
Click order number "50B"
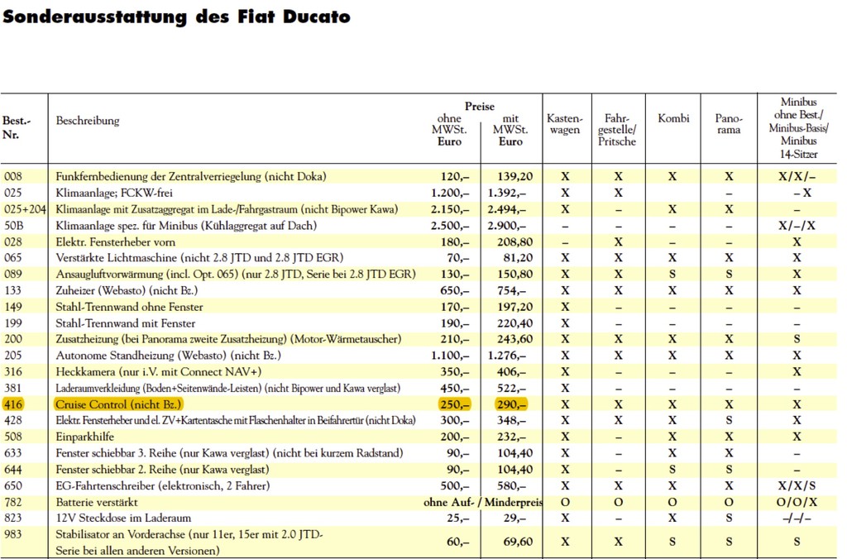14,226
